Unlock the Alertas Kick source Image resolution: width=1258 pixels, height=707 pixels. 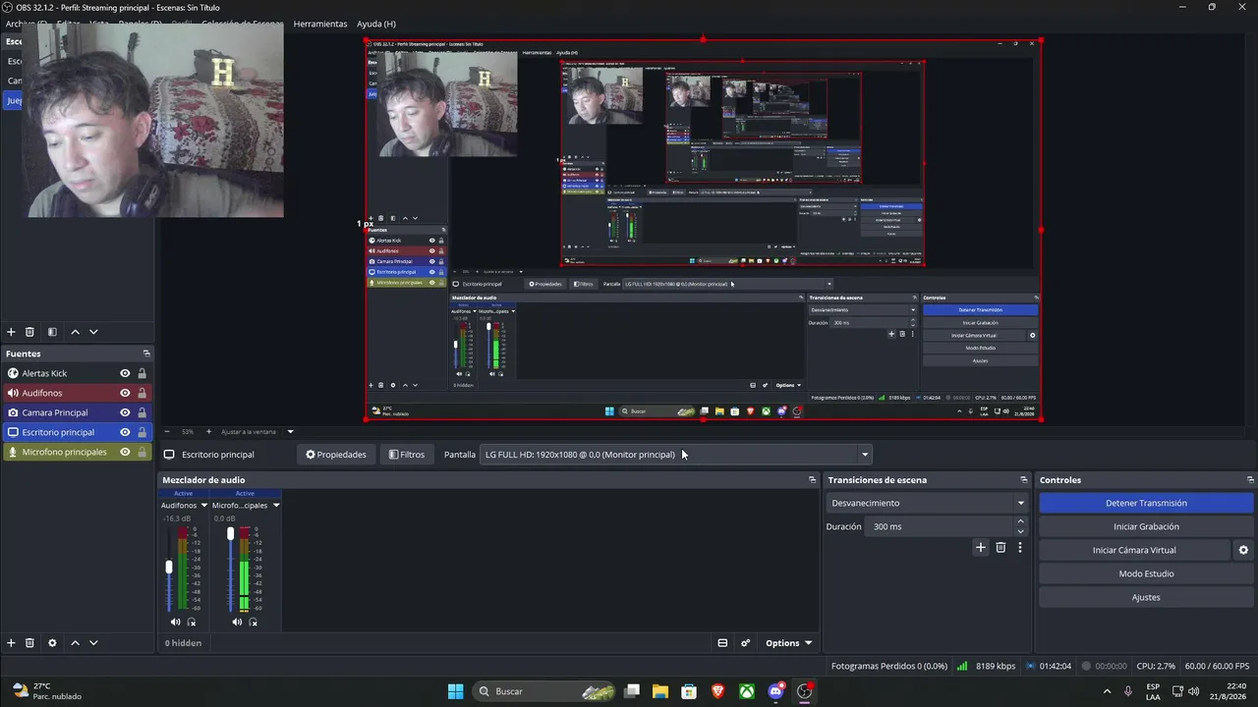coord(142,373)
